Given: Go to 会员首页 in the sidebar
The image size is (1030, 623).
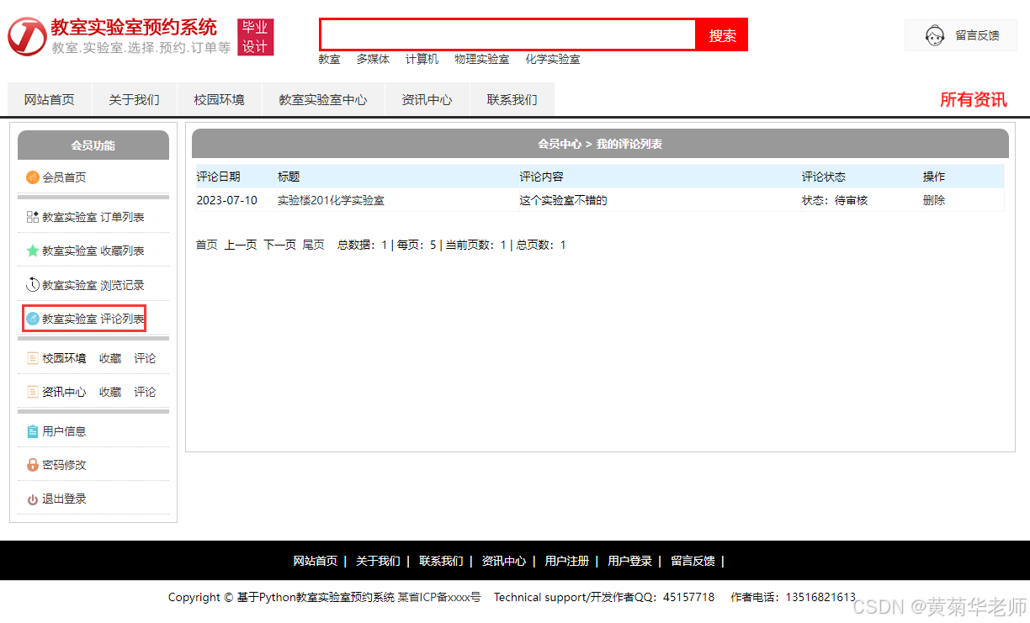Looking at the screenshot, I should (64, 177).
